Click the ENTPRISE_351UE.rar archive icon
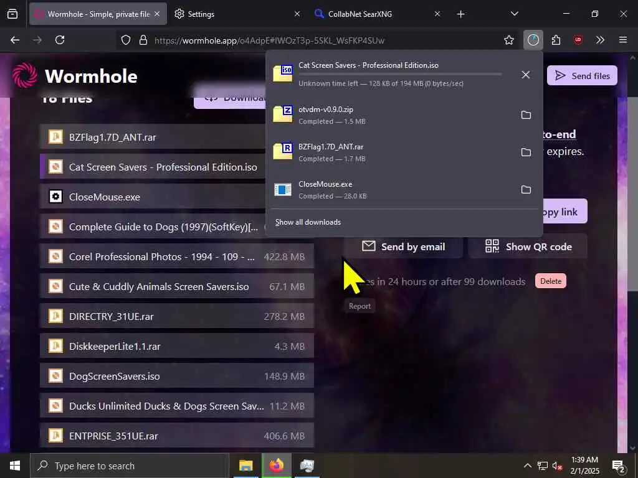 point(55,435)
